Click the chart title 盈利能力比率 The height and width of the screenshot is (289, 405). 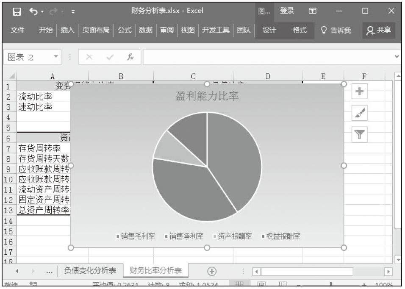[x=207, y=97]
